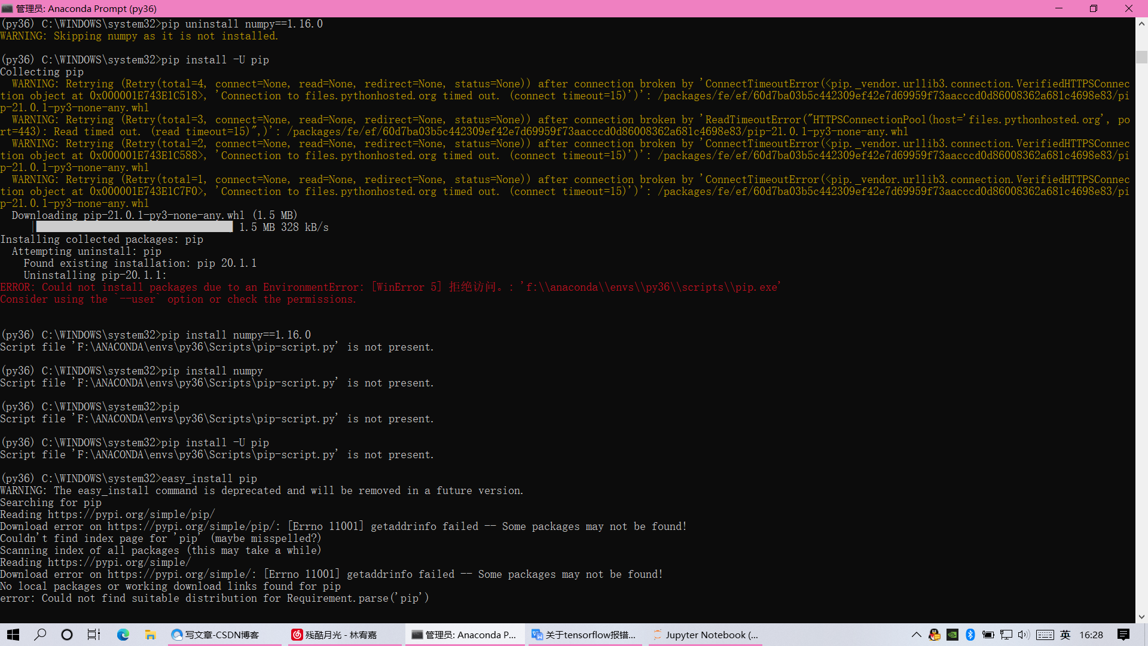Screen dimensions: 1148x646
Task: Open Task View on the taskbar
Action: [x=94, y=635]
